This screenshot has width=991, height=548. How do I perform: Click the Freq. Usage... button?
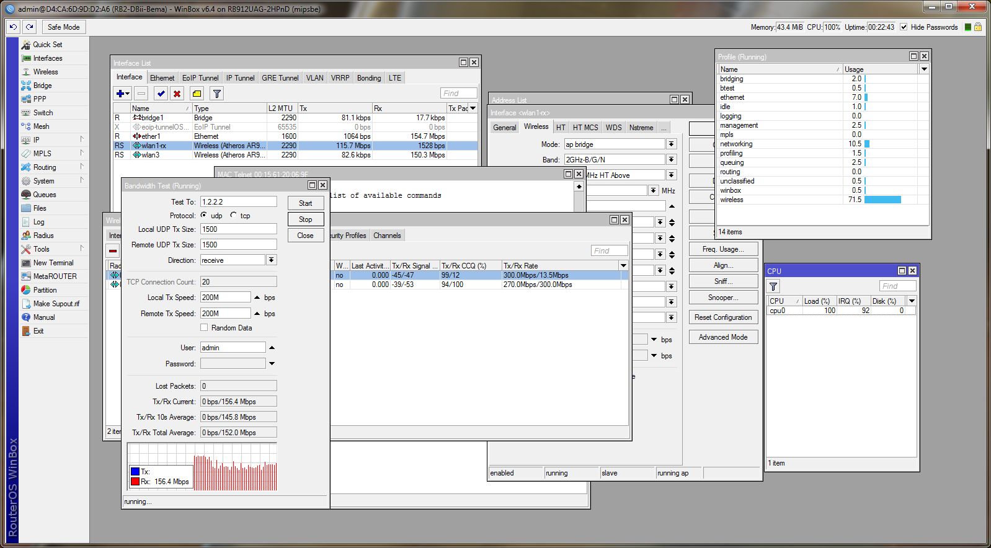point(723,249)
